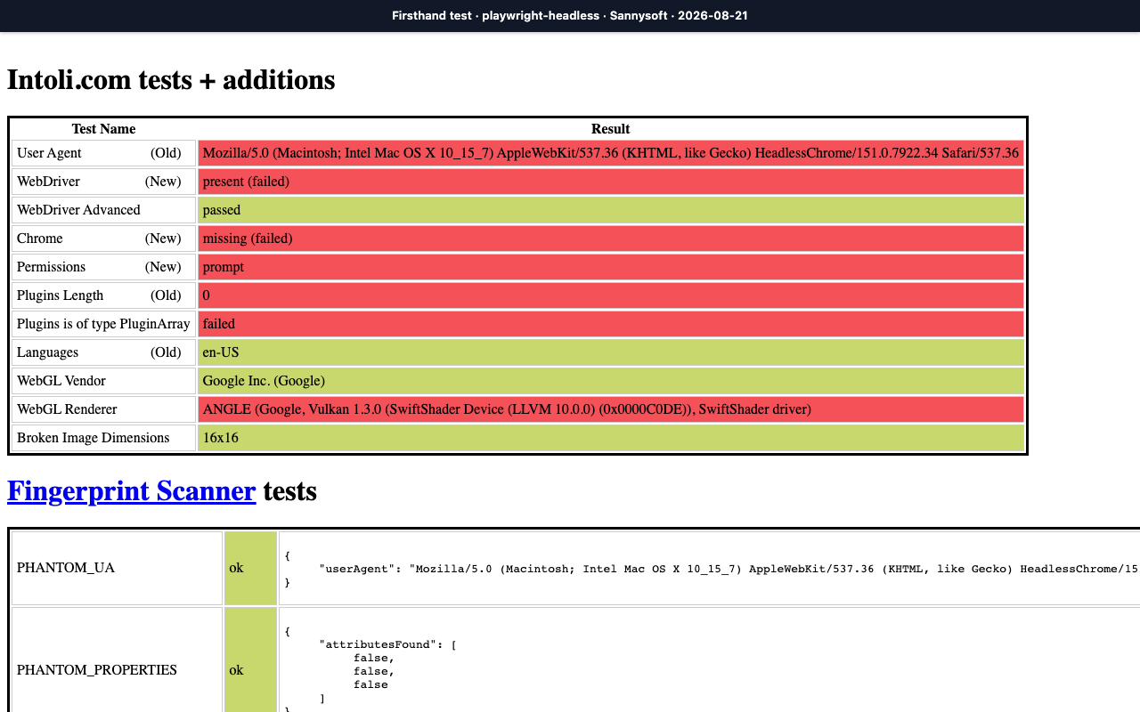Viewport: 1140px width, 712px height.
Task: Click the 'ok' status next to PHANTOM_PROPERTIES
Action: (x=250, y=659)
